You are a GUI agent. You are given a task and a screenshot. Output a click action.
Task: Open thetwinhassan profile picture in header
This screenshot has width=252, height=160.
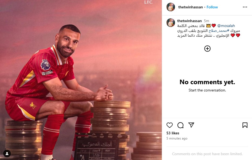[x=171, y=7]
